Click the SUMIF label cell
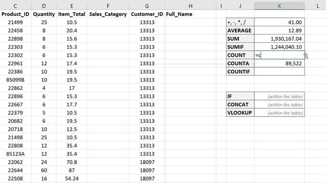 [x=240, y=47]
